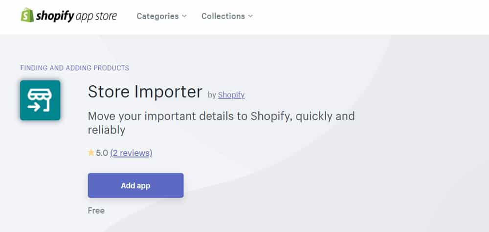The height and width of the screenshot is (232, 489).
Task: Click the 5.0 rating score
Action: point(102,153)
